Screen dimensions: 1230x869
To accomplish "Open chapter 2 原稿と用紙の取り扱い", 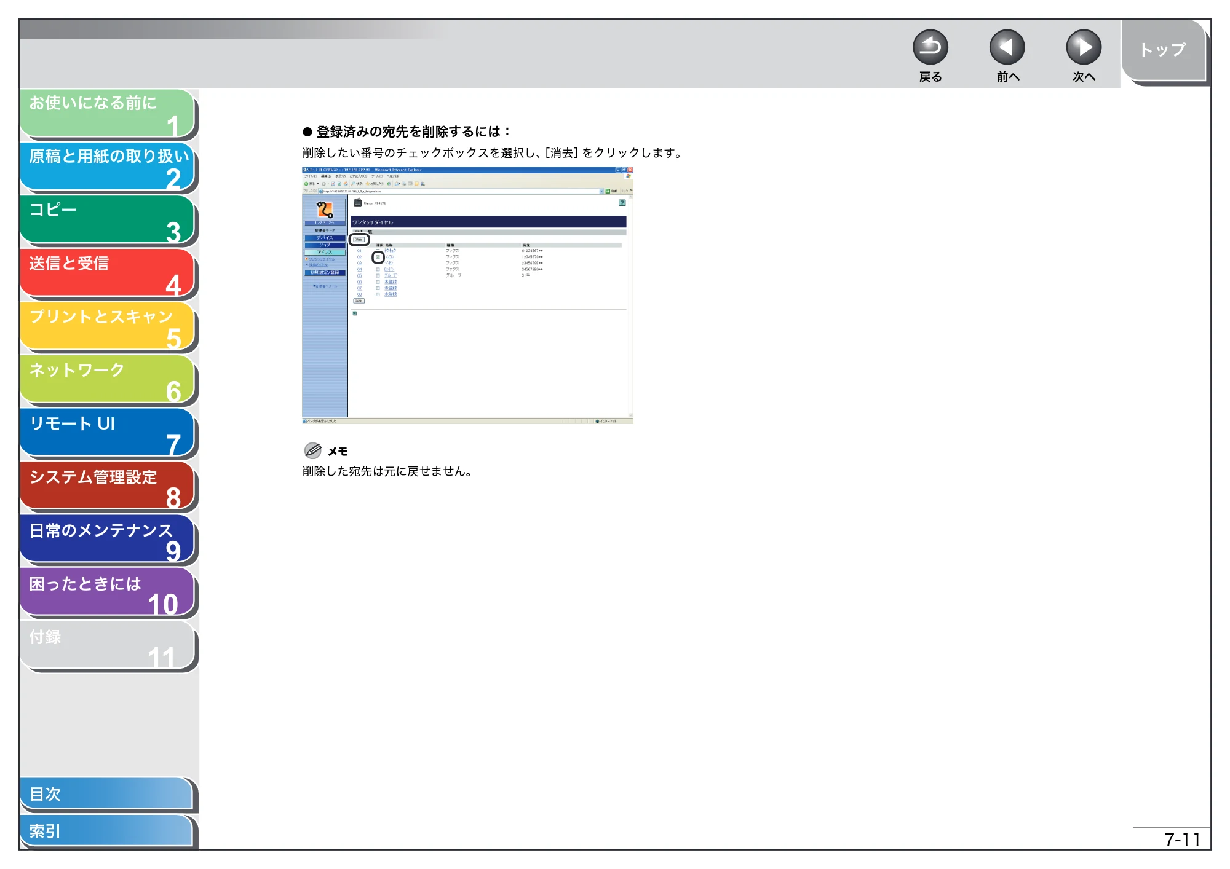I will pos(107,167).
